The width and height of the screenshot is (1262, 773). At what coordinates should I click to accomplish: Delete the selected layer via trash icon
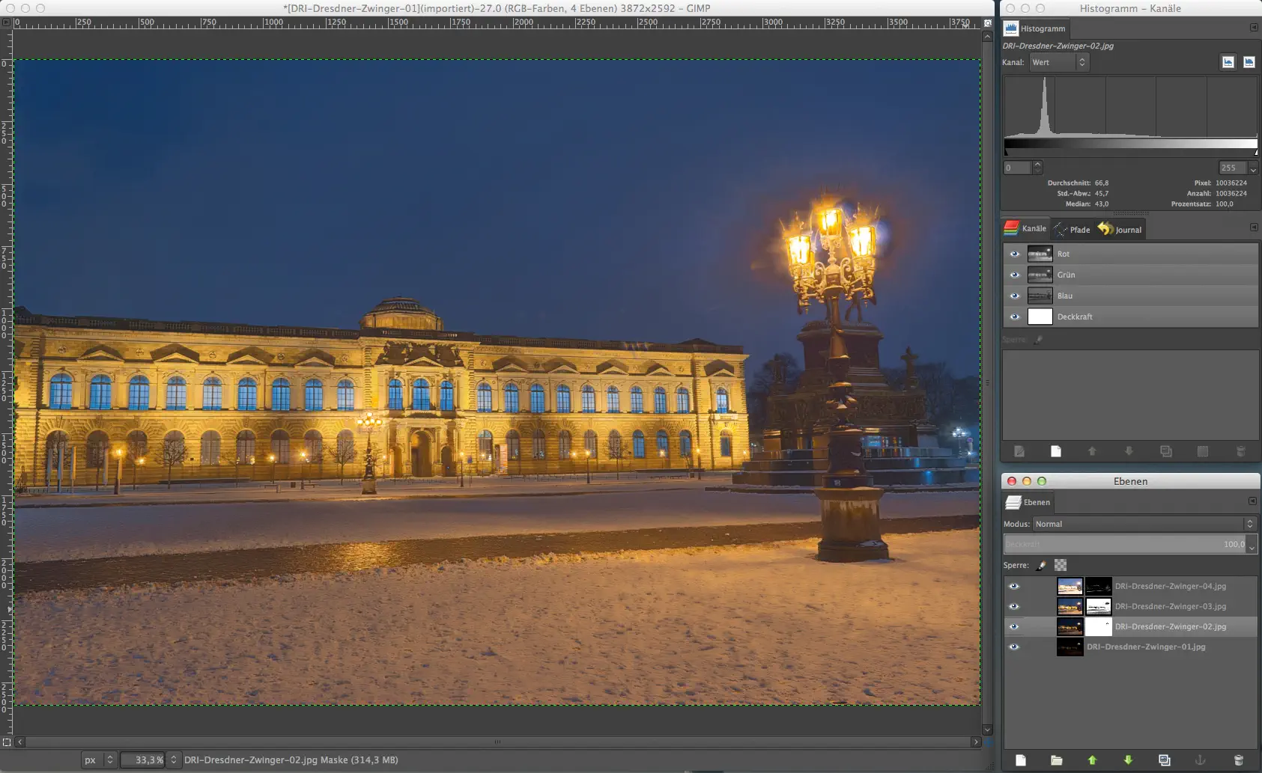(1237, 760)
